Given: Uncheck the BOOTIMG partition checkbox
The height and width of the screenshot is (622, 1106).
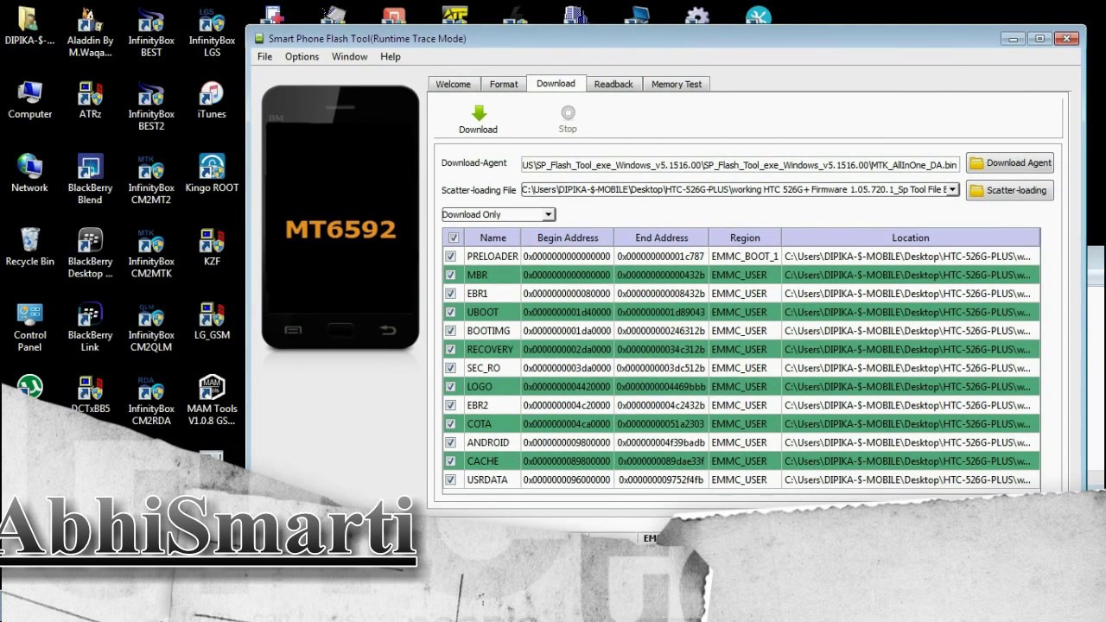Looking at the screenshot, I should coord(450,331).
